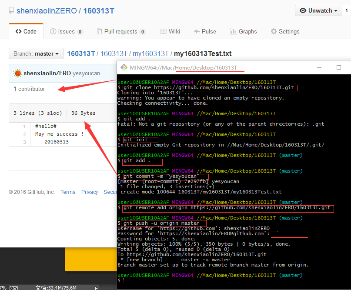Viewport: 351px width, 290px height.
Task: Open the Pull requests tab
Action: [121, 32]
